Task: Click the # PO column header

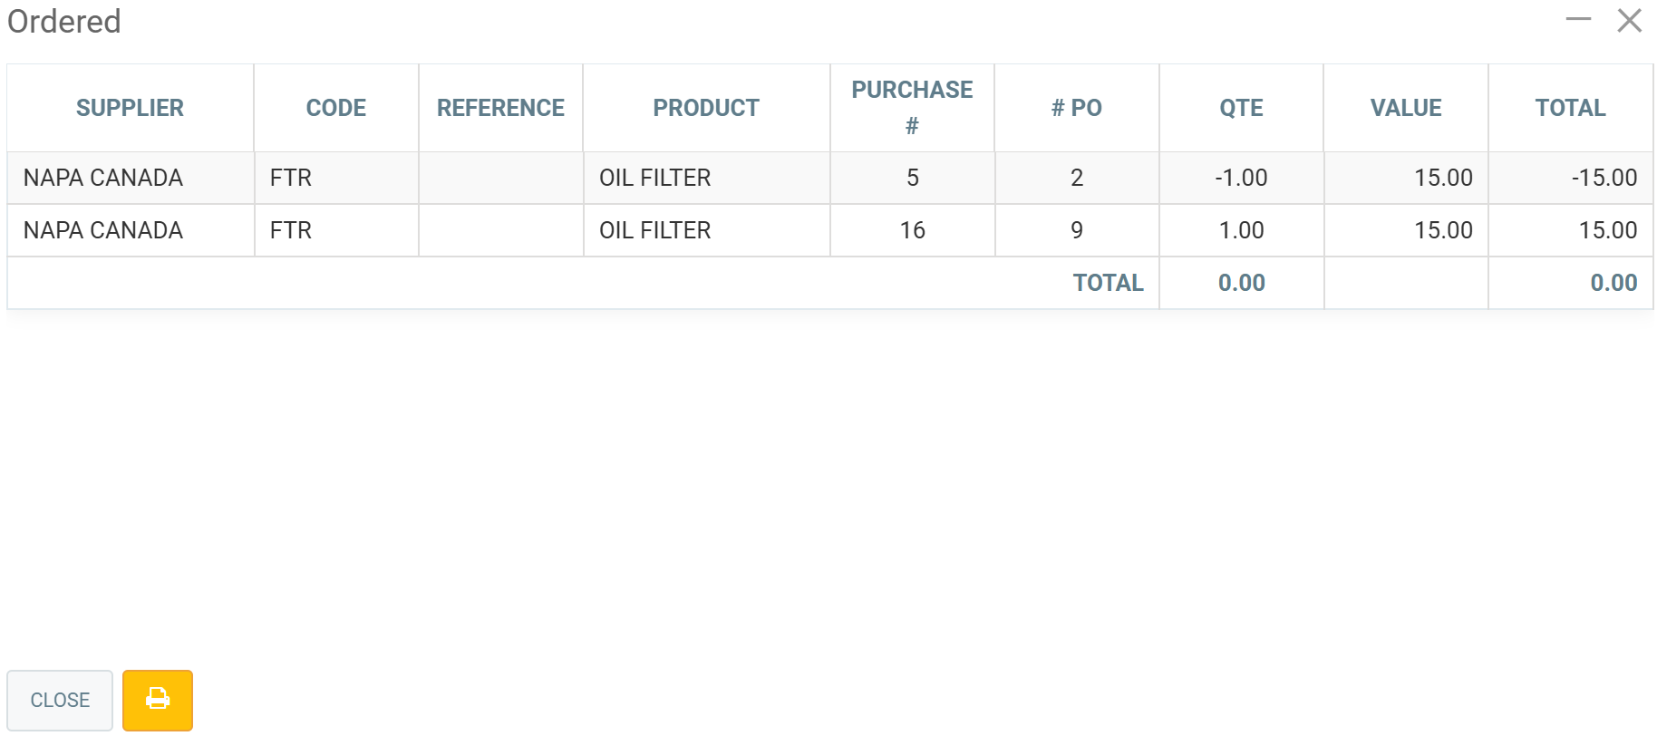Action: 1076,108
